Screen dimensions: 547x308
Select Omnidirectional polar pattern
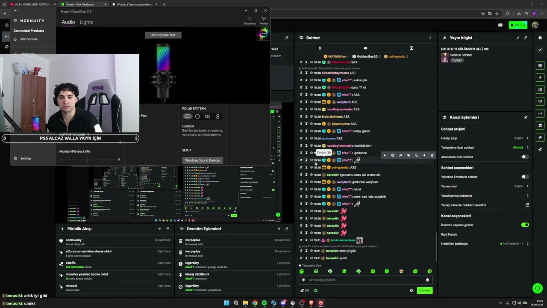point(197,116)
